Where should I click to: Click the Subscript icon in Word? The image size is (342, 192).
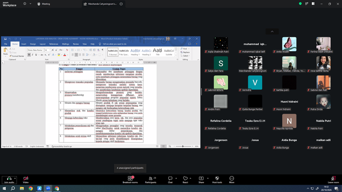click(x=45, y=55)
